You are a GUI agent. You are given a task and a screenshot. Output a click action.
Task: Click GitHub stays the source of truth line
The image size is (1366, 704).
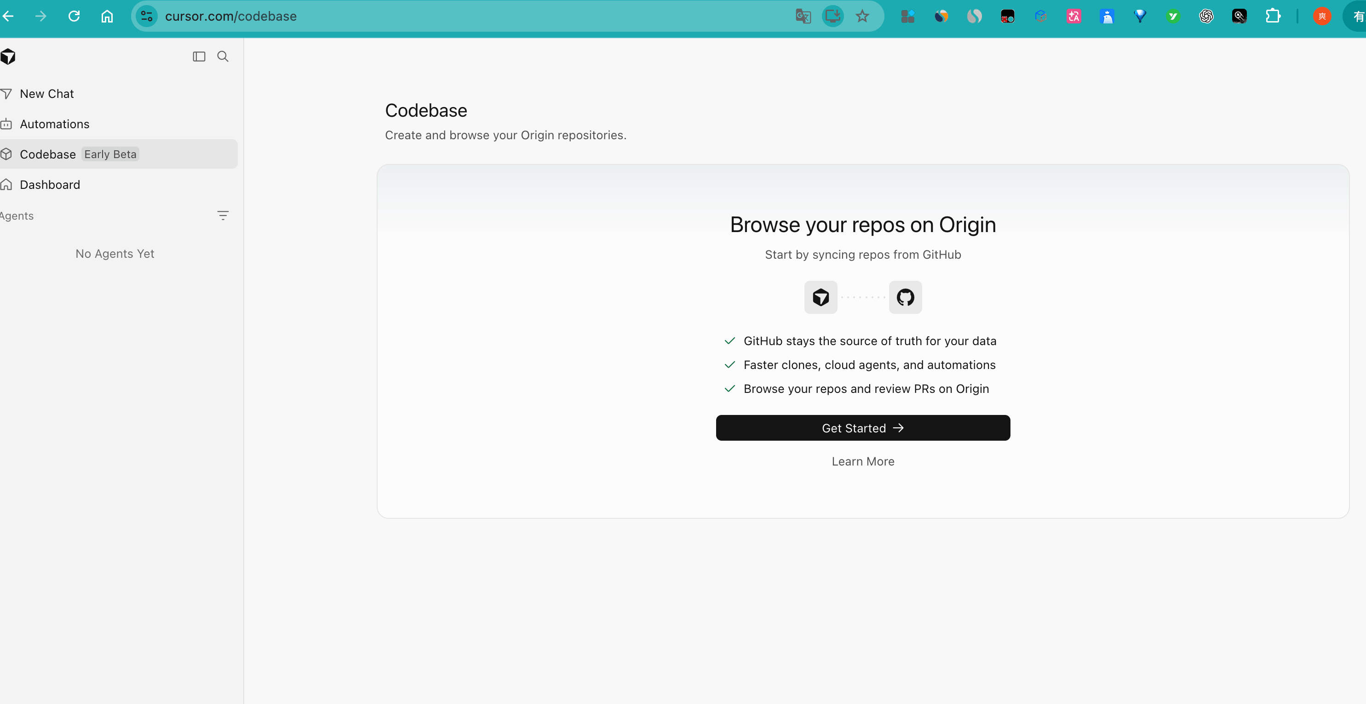(870, 341)
